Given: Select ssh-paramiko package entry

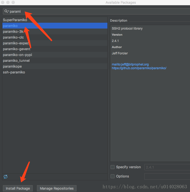Looking at the screenshot, I should click(x=55, y=72).
